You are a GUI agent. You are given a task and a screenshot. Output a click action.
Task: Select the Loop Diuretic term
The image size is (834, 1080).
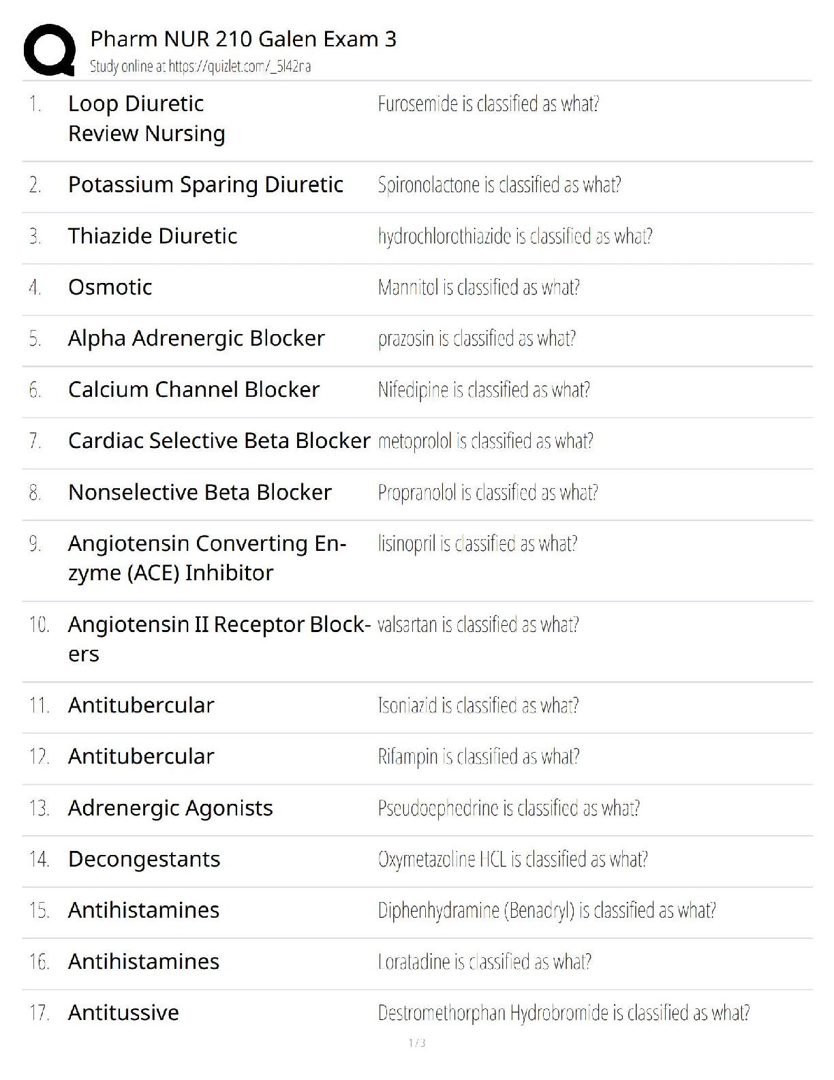tap(136, 104)
